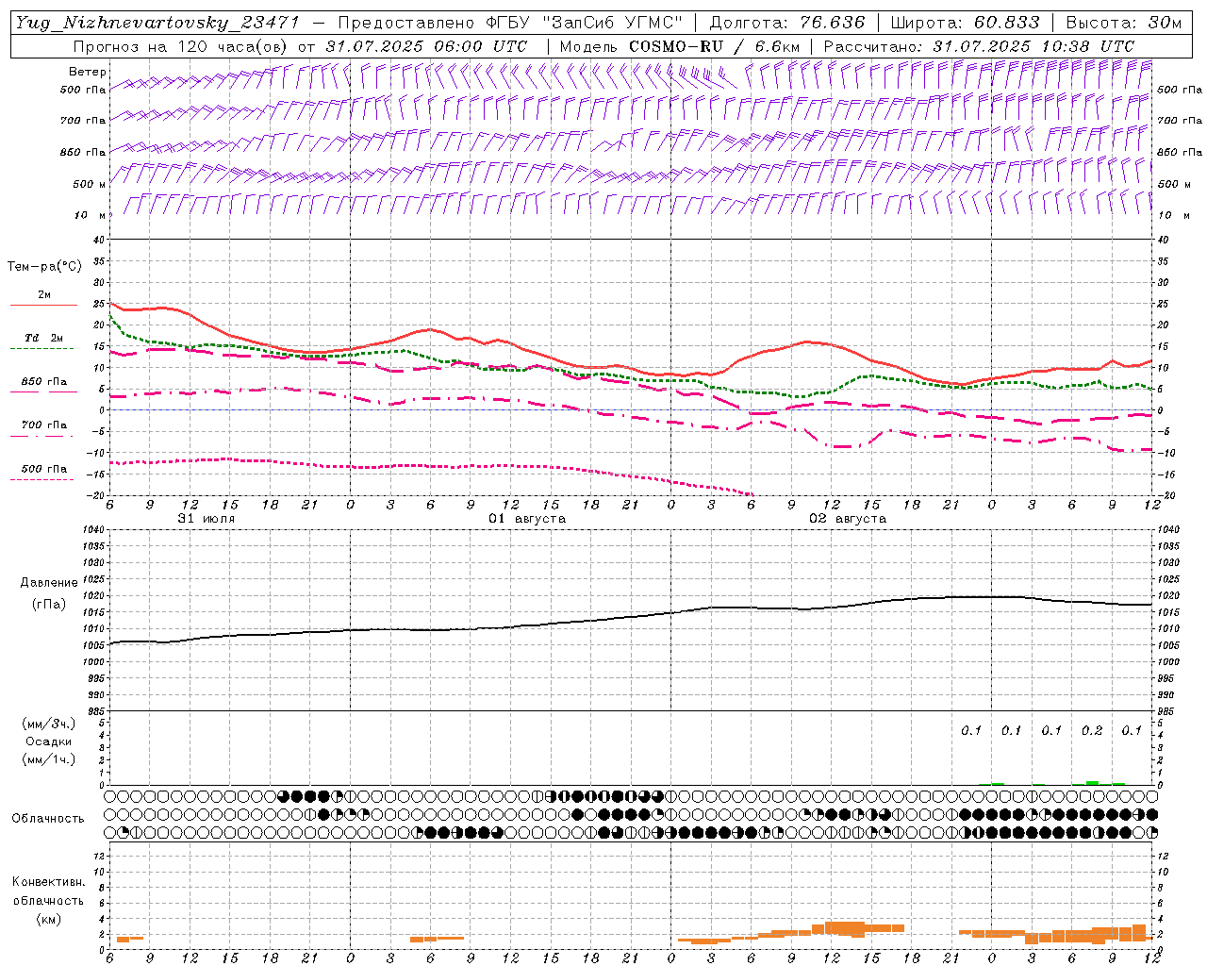This screenshot has height=966, width=1207.
Task: Click the forecast text Прогноз на 120 часа(ов)
Action: [182, 46]
